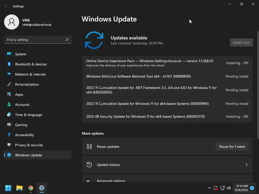Open File Explorer from the taskbar
The width and height of the screenshot is (259, 194).
click(19, 188)
